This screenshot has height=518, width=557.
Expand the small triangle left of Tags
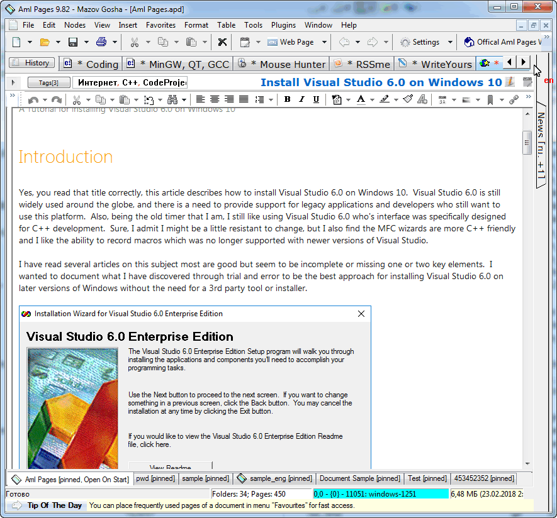13,83
